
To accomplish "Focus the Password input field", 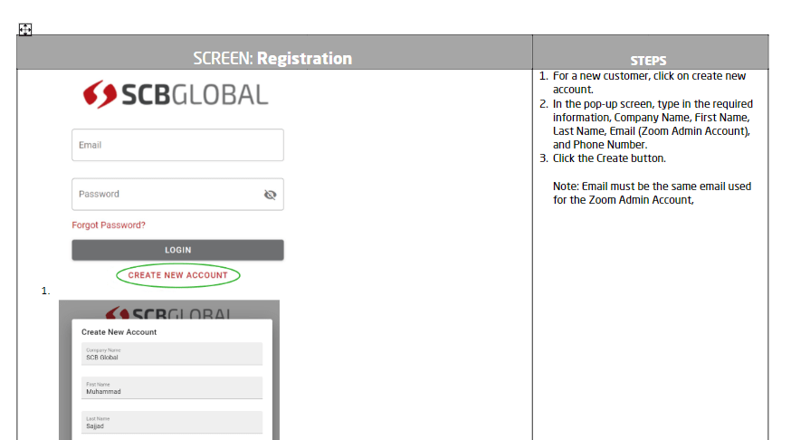I will tap(177, 195).
